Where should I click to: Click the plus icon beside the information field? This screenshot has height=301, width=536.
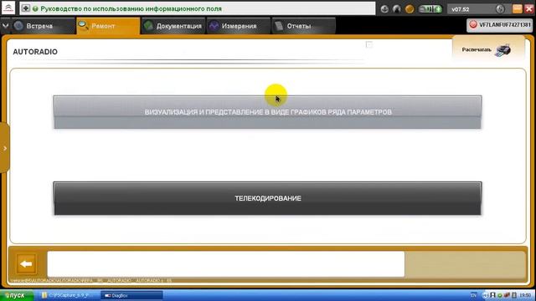(x=26, y=8)
